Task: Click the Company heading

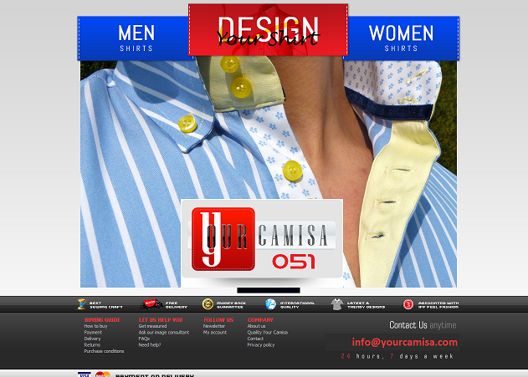Action: [260, 320]
